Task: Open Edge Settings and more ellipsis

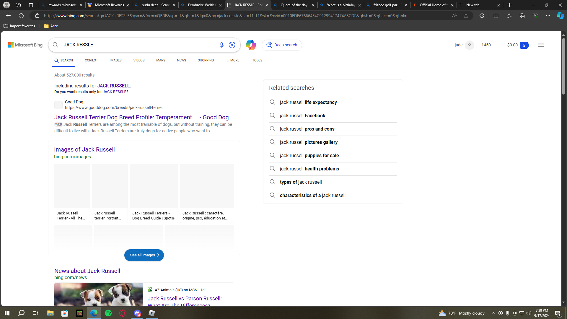Action: 548,16
